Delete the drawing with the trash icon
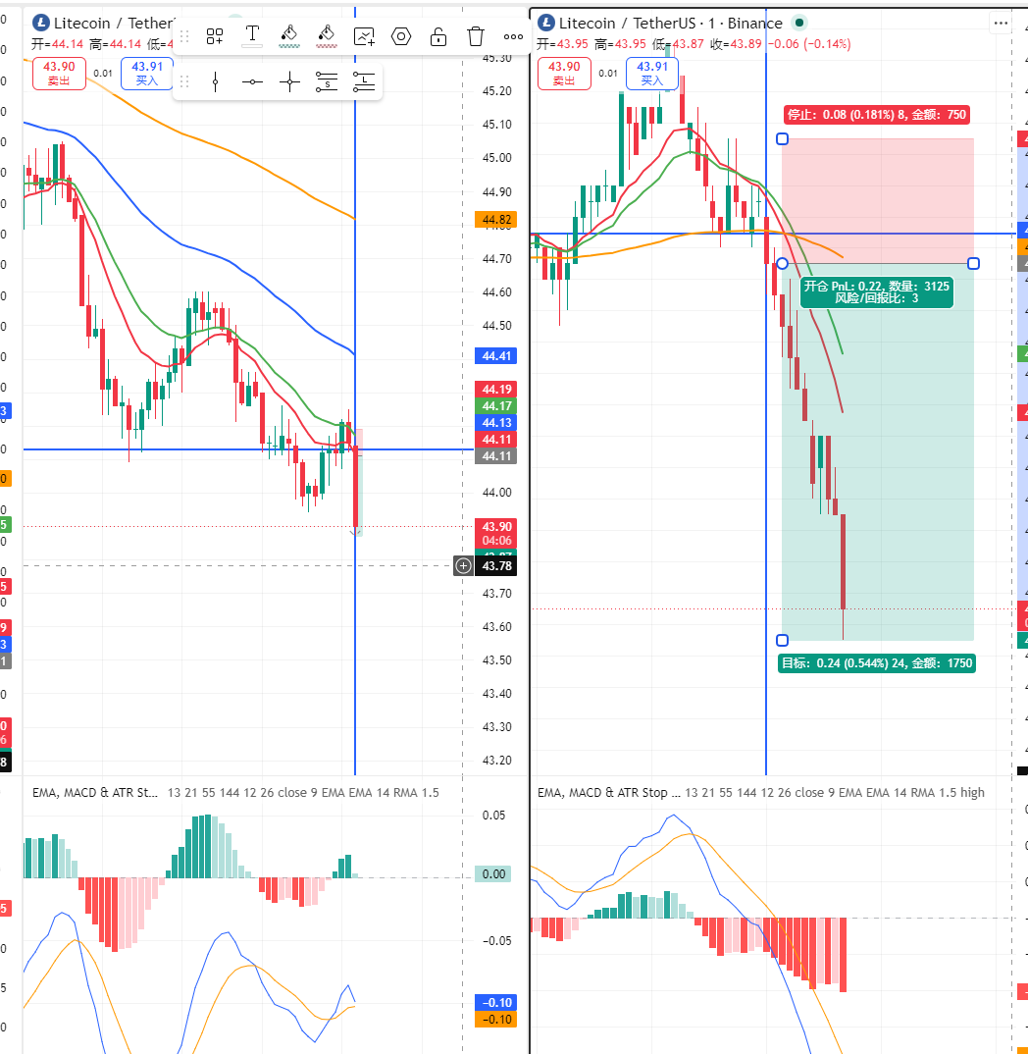 click(476, 36)
